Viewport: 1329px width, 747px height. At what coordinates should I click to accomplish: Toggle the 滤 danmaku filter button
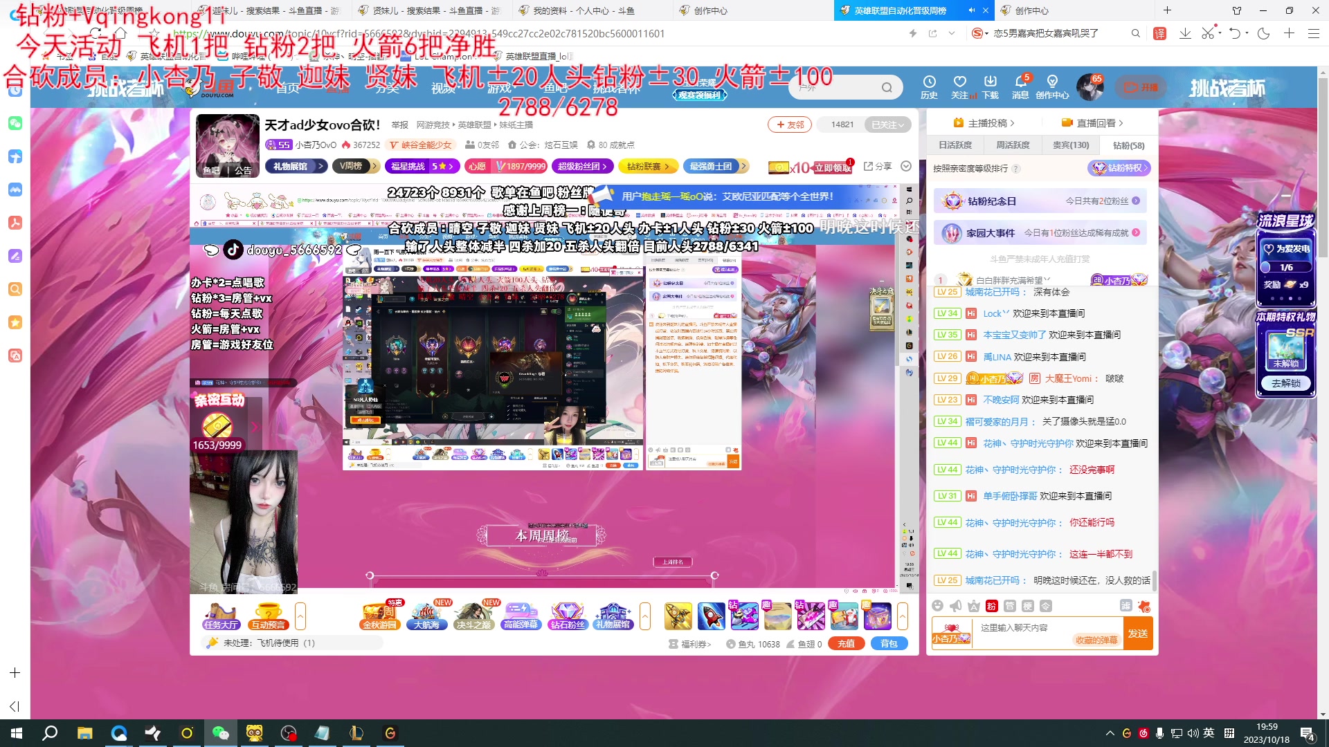tap(1126, 606)
